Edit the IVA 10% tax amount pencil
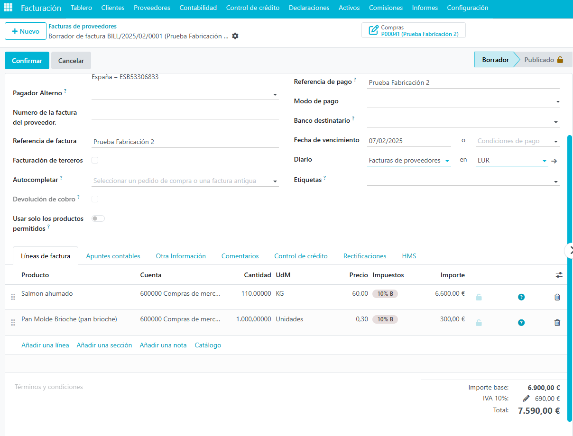 coord(526,399)
